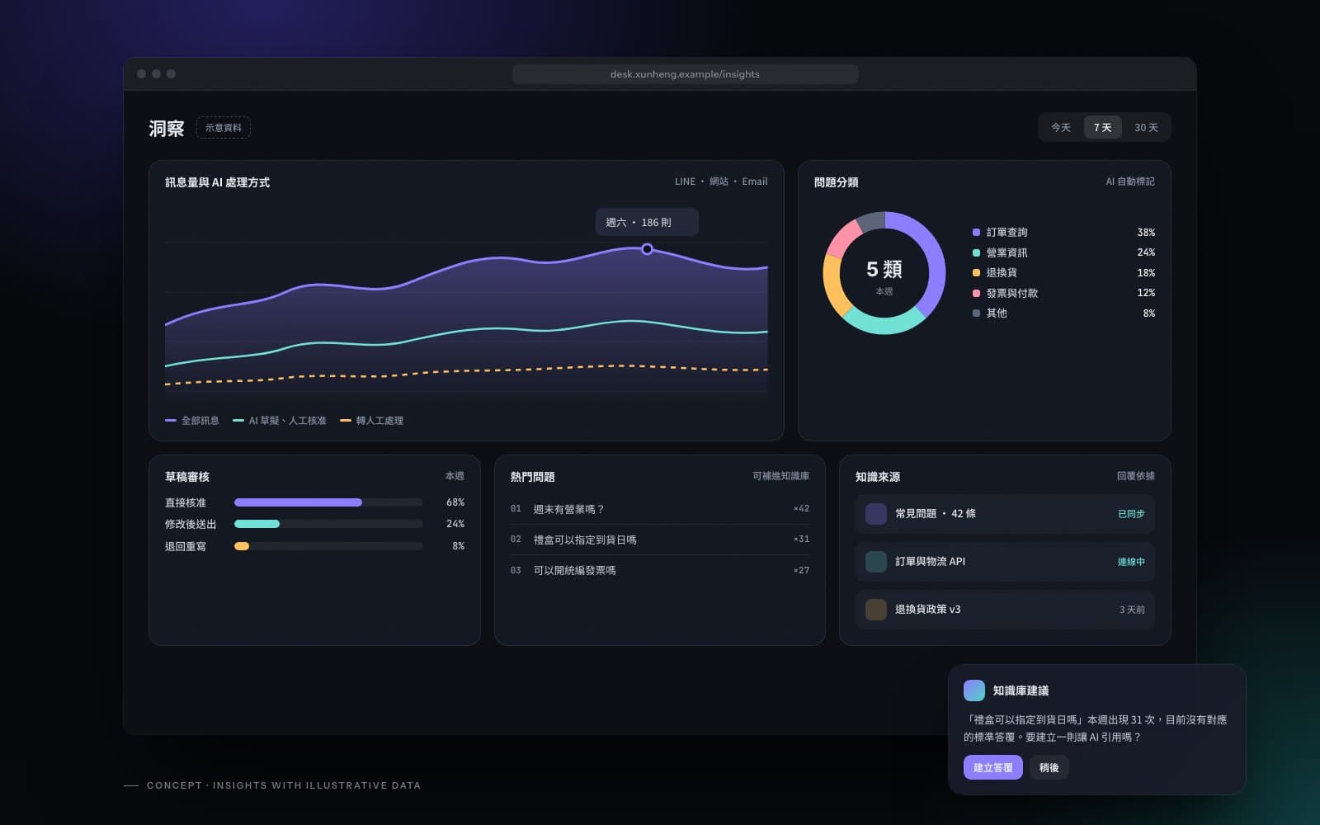The height and width of the screenshot is (825, 1320).
Task: Click the 已同步 status label
Action: click(1131, 514)
